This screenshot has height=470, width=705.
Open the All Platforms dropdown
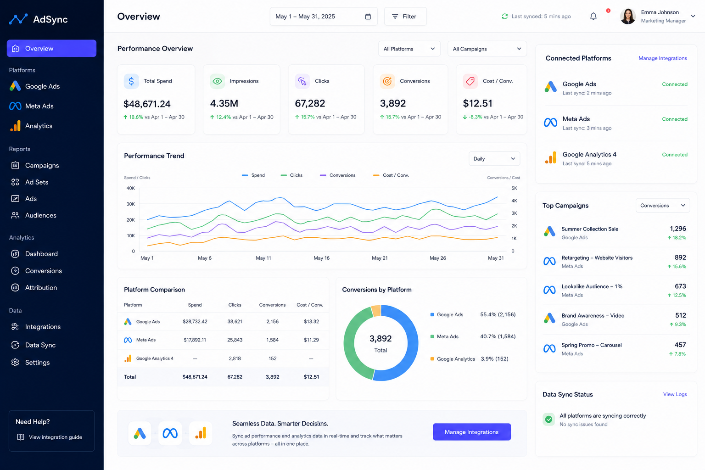coord(409,49)
